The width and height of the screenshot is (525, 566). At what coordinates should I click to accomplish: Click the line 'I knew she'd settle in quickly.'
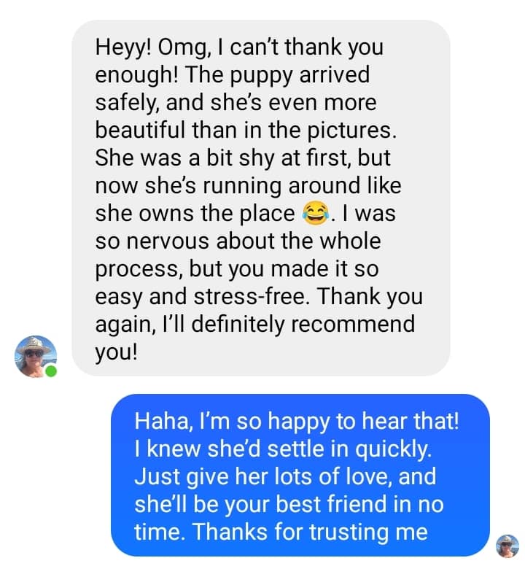point(283,449)
